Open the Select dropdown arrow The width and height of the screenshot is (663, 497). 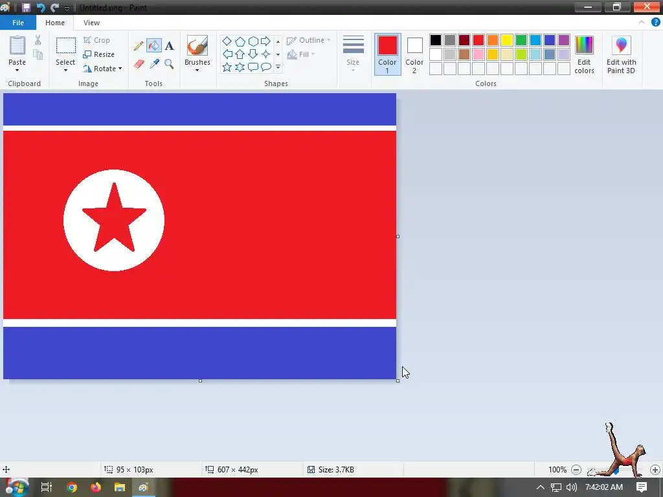coord(65,70)
